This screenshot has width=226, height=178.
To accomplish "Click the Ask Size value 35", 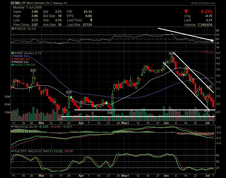I will point(60,25).
